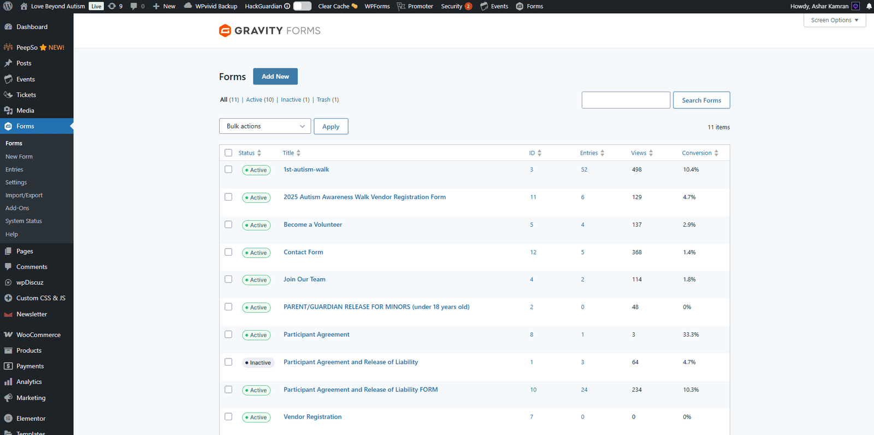The image size is (874, 435).
Task: Click the Tickets sidebar icon
Action: 8,95
